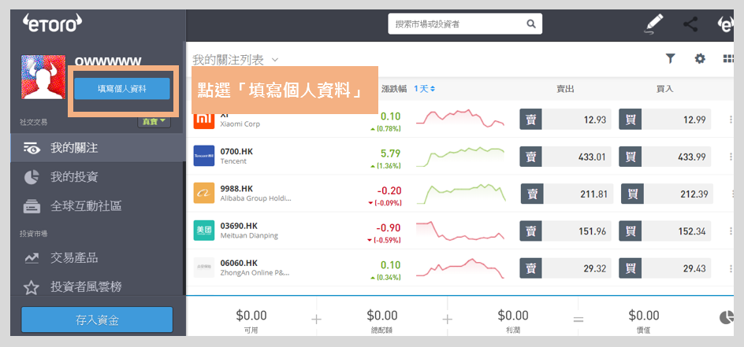The height and width of the screenshot is (347, 744).
Task: Buy Xiaomi at 12.99
Action: [x=665, y=120]
